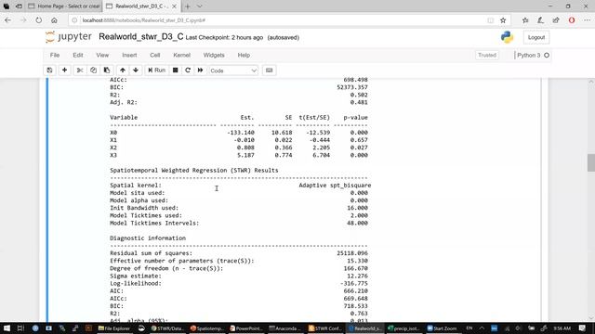Cut the selected cells

coord(80,71)
